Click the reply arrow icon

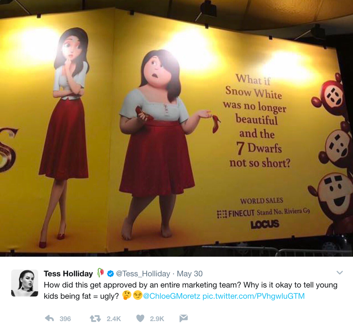pos(49,318)
